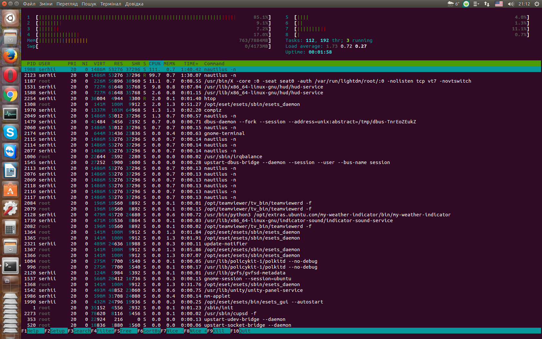Open the sound volume indicator
The image size is (542, 339).
pos(510,4)
